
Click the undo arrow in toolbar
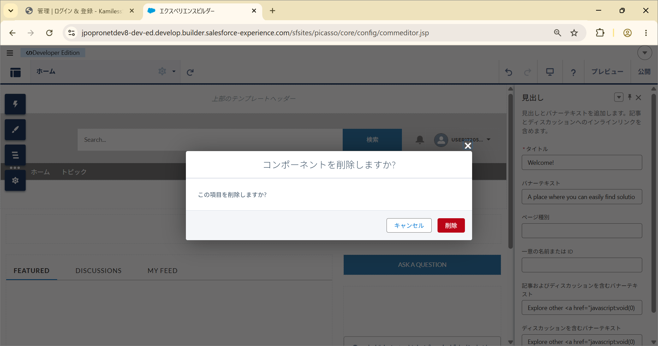pos(509,72)
